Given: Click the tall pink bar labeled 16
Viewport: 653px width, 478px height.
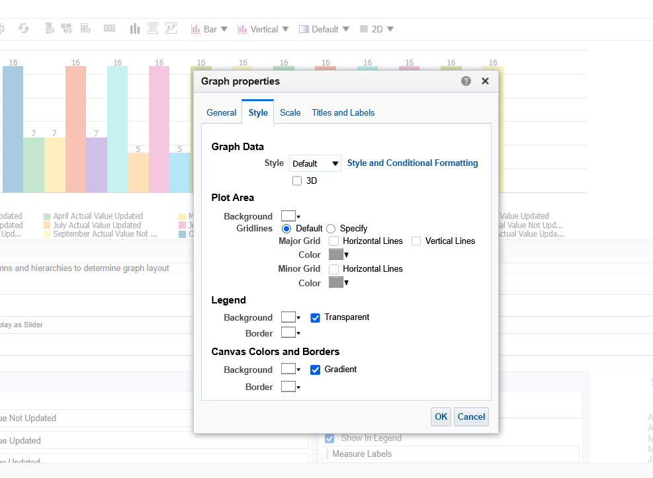Looking at the screenshot, I should (159, 130).
